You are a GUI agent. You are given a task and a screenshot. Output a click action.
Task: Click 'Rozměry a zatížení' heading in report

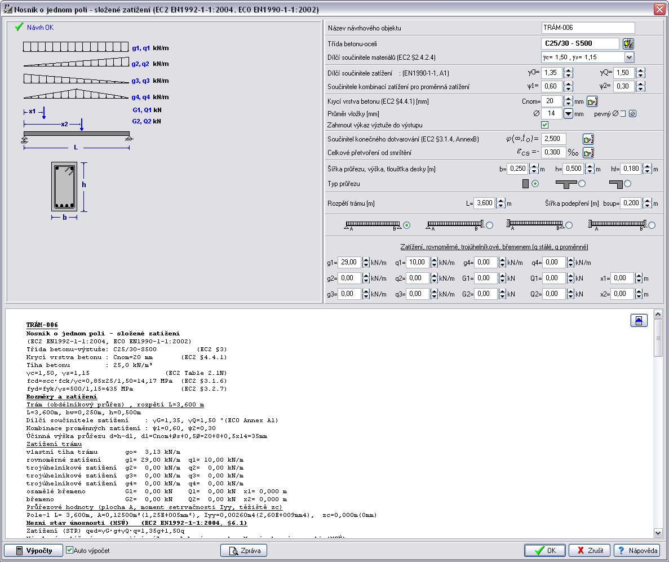61,397
